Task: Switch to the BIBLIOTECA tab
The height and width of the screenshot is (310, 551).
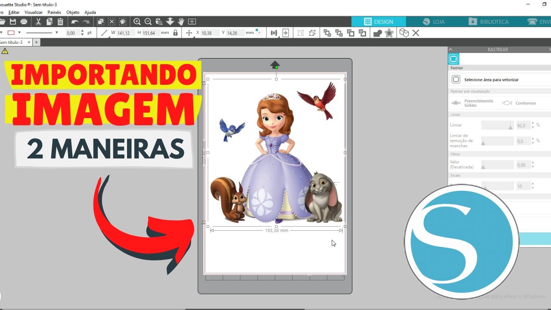Action: pyautogui.click(x=489, y=22)
